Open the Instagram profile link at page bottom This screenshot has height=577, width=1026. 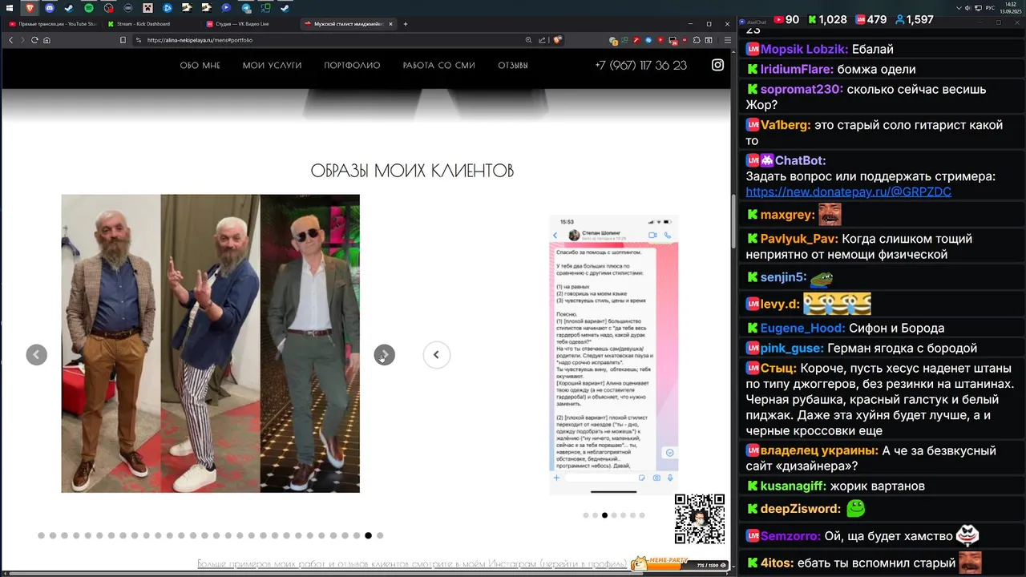(412, 563)
